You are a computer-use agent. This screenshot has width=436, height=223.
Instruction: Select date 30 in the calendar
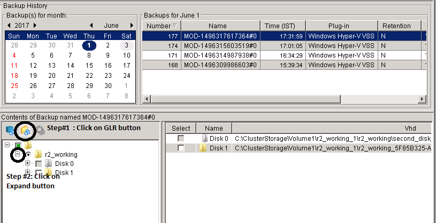[x=108, y=86]
